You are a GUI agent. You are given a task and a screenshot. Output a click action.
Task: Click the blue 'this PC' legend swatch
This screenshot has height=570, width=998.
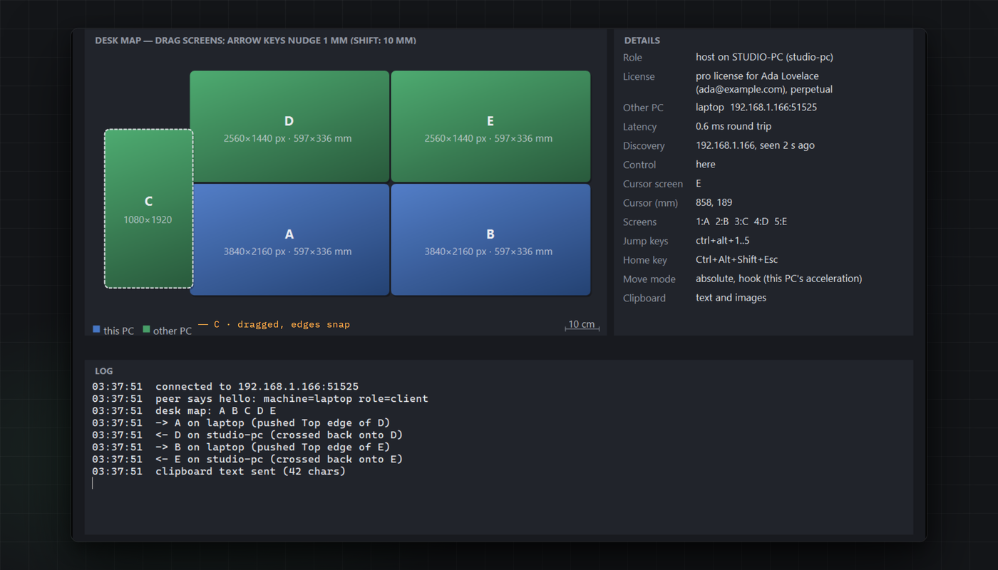96,329
